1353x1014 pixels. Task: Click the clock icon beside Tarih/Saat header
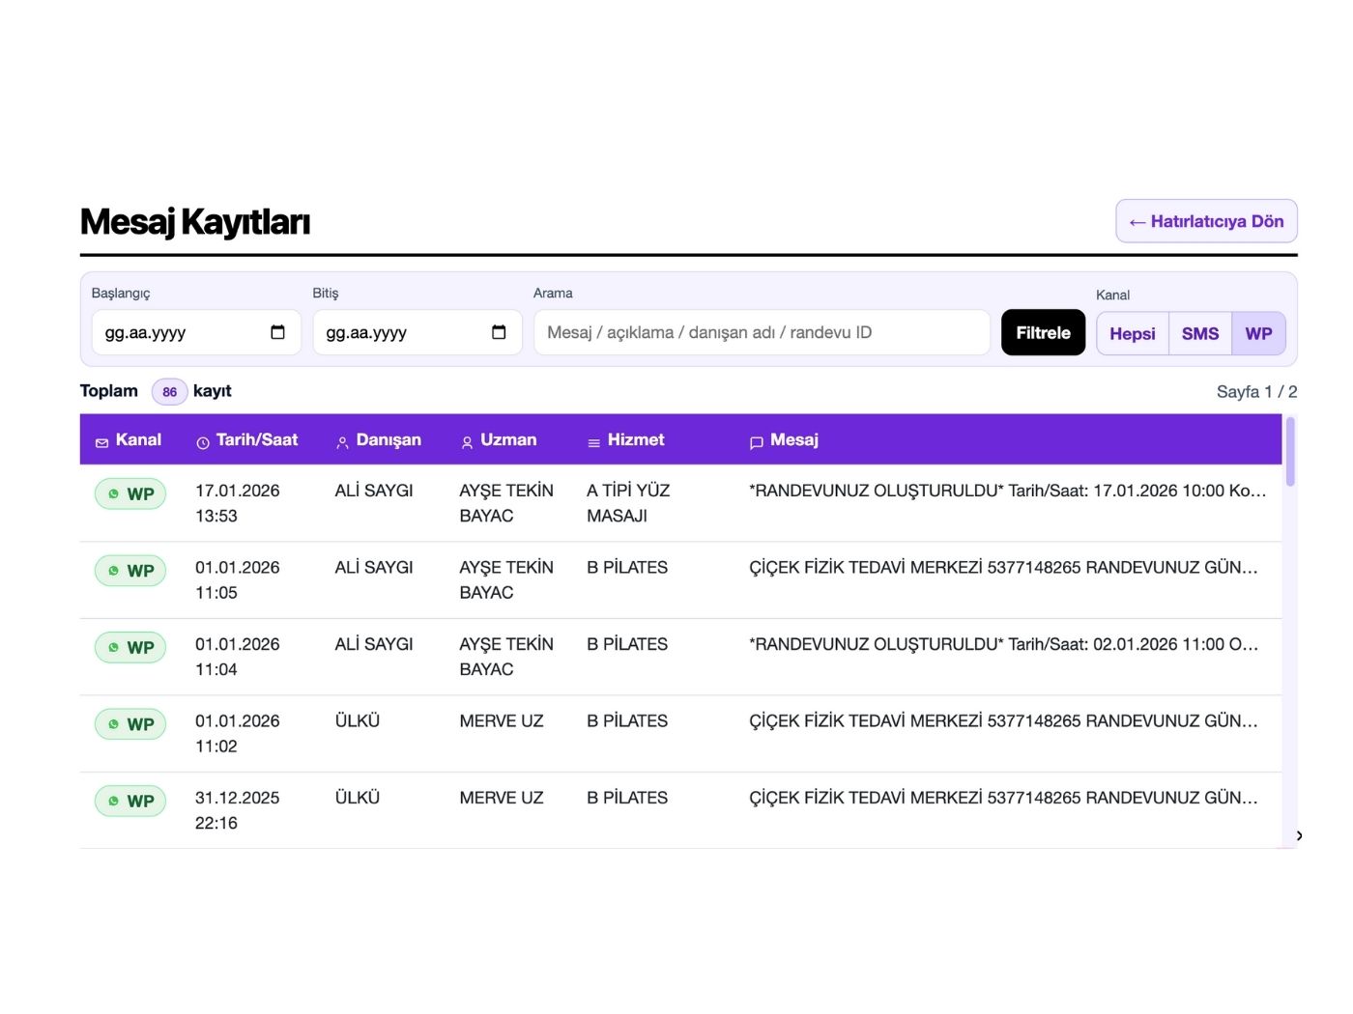coord(203,442)
